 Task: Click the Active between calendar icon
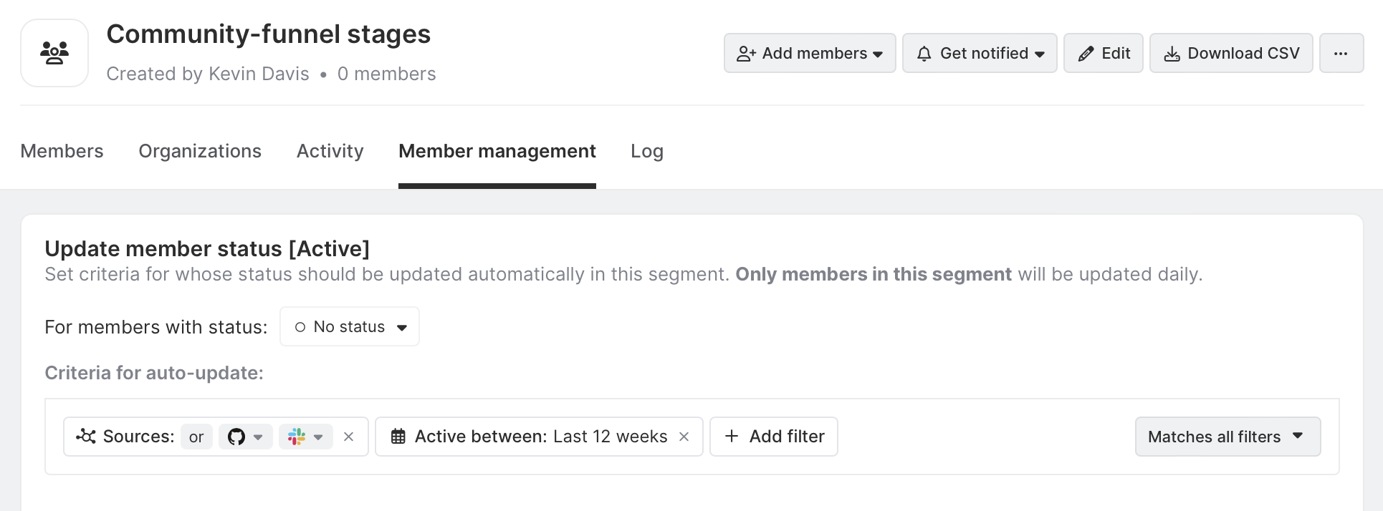[x=398, y=437]
